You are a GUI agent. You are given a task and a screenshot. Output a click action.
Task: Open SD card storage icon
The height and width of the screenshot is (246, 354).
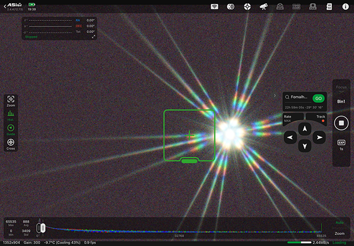click(329, 7)
